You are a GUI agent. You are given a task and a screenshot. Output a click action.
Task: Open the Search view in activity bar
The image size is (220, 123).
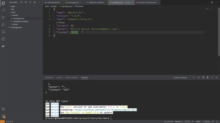3,10
